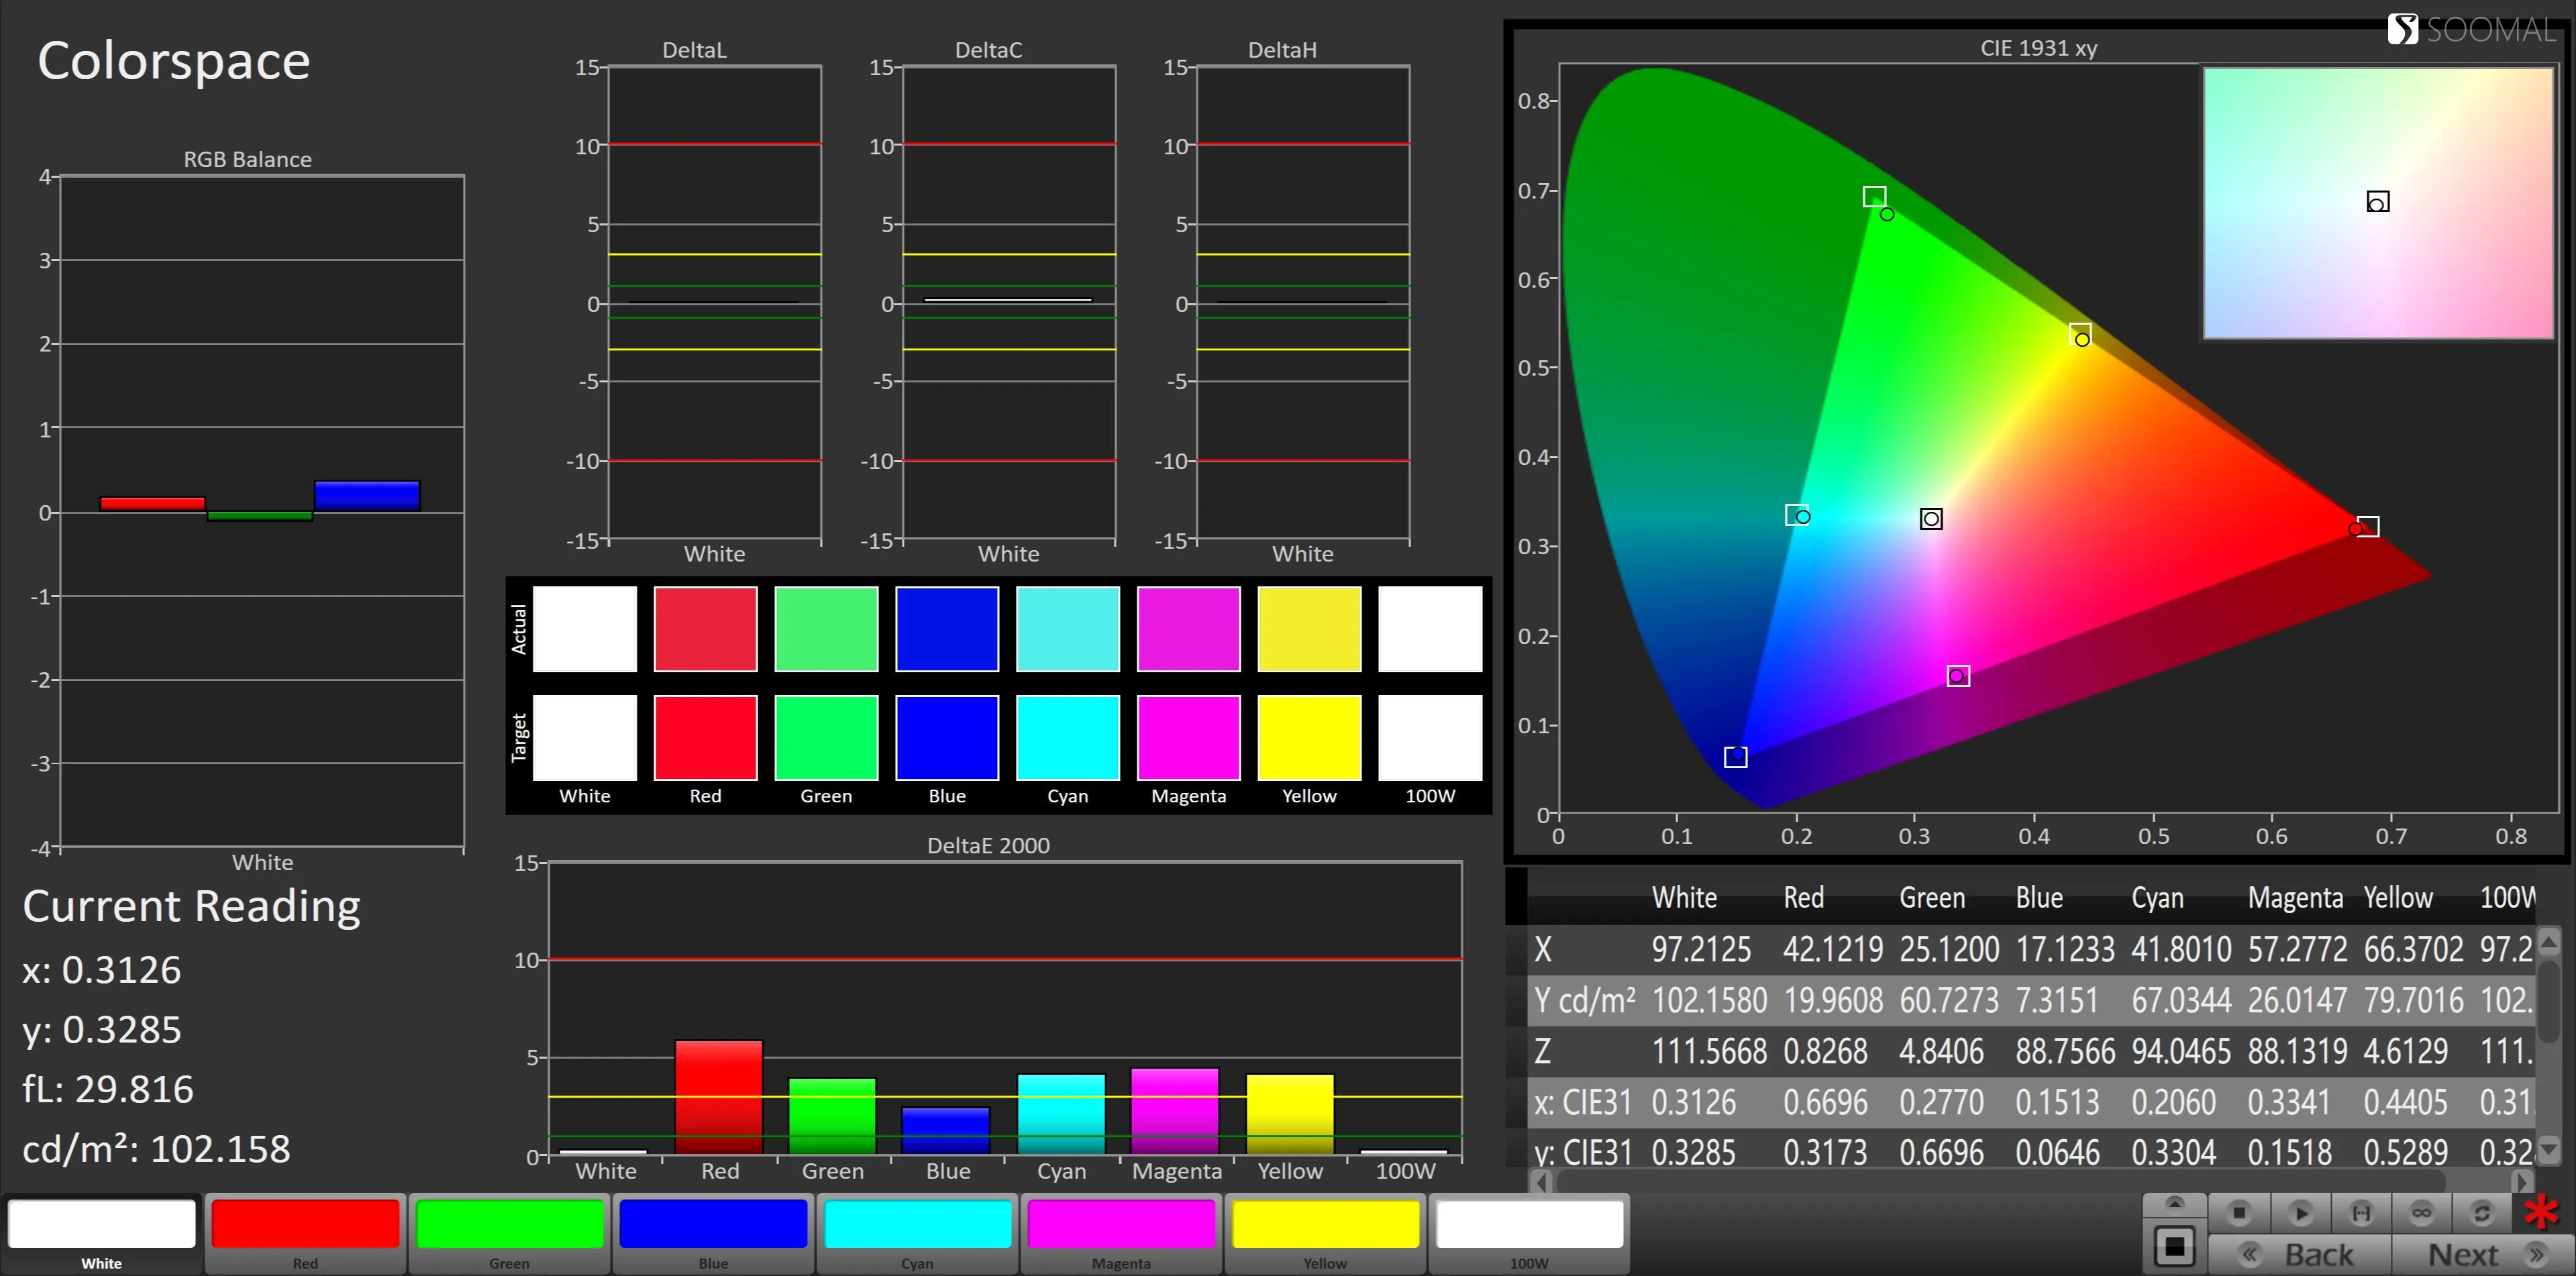Click the zoomed white point inset thumbnail
2576x1276 pixels.
pos(2378,203)
